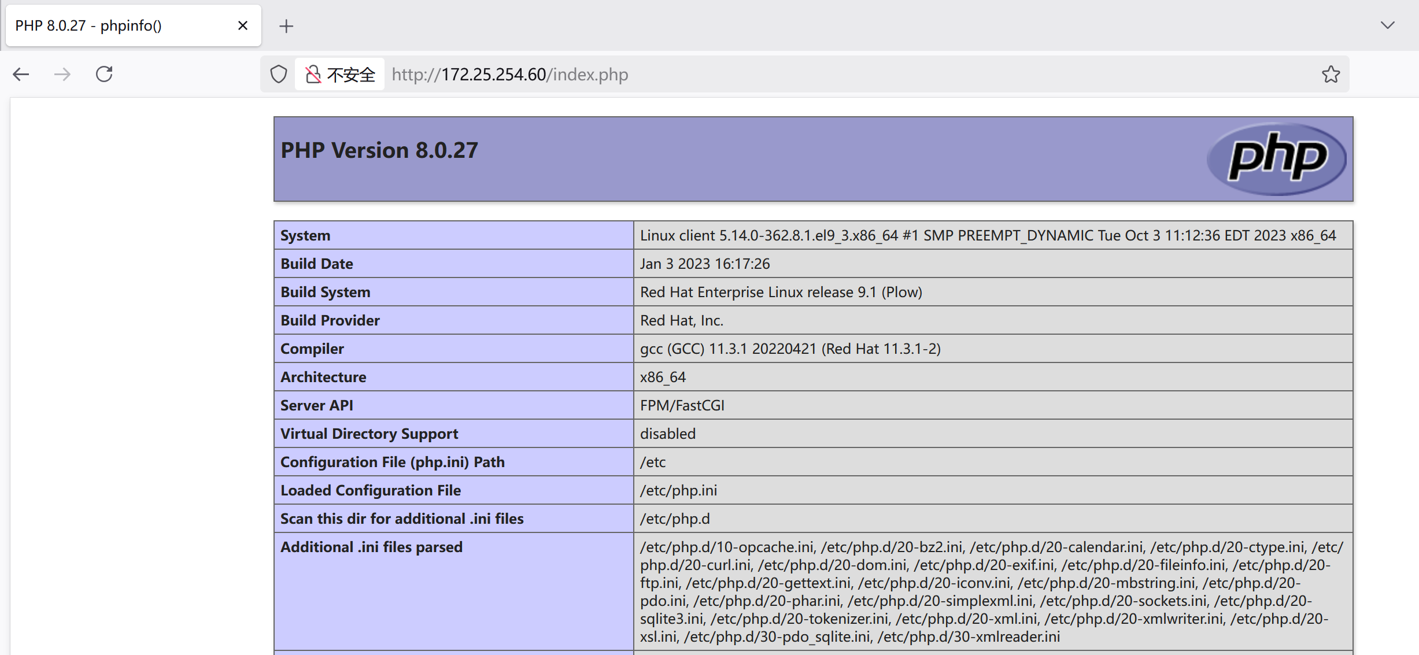Expand the list all tabs chevron

pyautogui.click(x=1388, y=25)
